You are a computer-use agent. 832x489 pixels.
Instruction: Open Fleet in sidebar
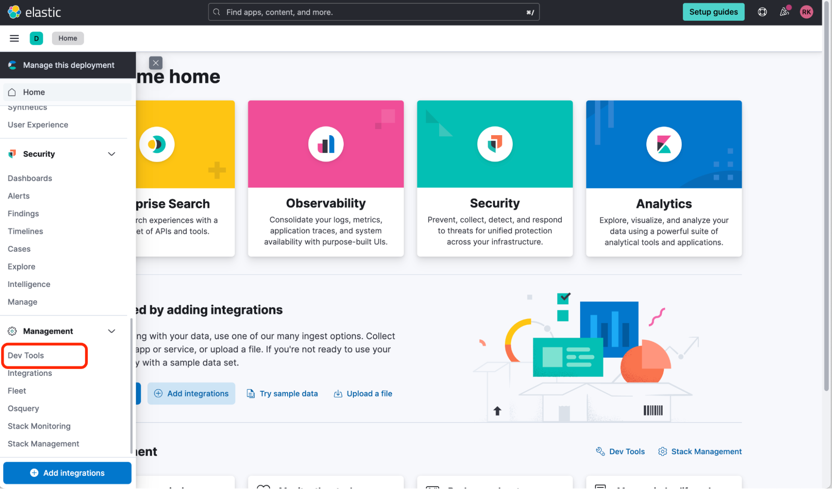coord(17,391)
